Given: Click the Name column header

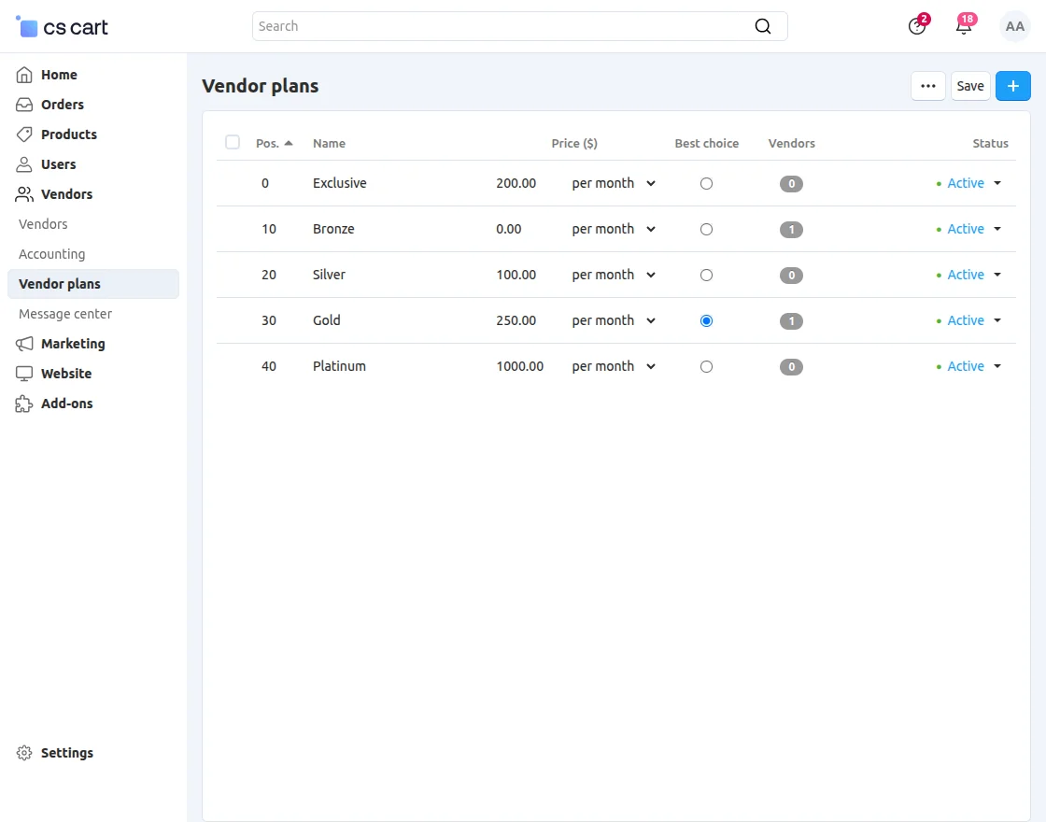Looking at the screenshot, I should (329, 144).
